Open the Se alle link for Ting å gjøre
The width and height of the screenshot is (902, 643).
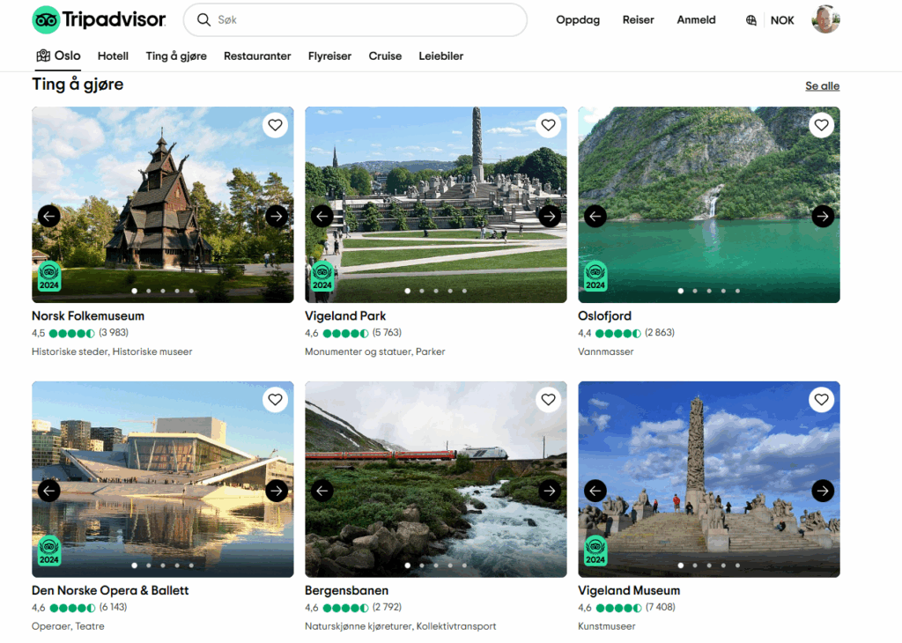822,85
